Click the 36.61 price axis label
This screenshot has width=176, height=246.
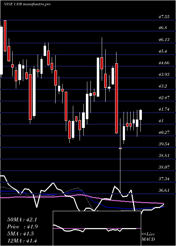(164, 190)
